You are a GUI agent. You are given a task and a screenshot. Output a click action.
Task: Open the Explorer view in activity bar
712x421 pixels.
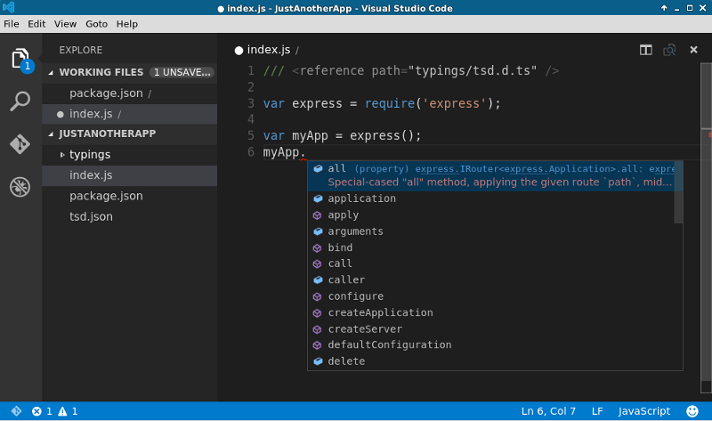click(20, 60)
